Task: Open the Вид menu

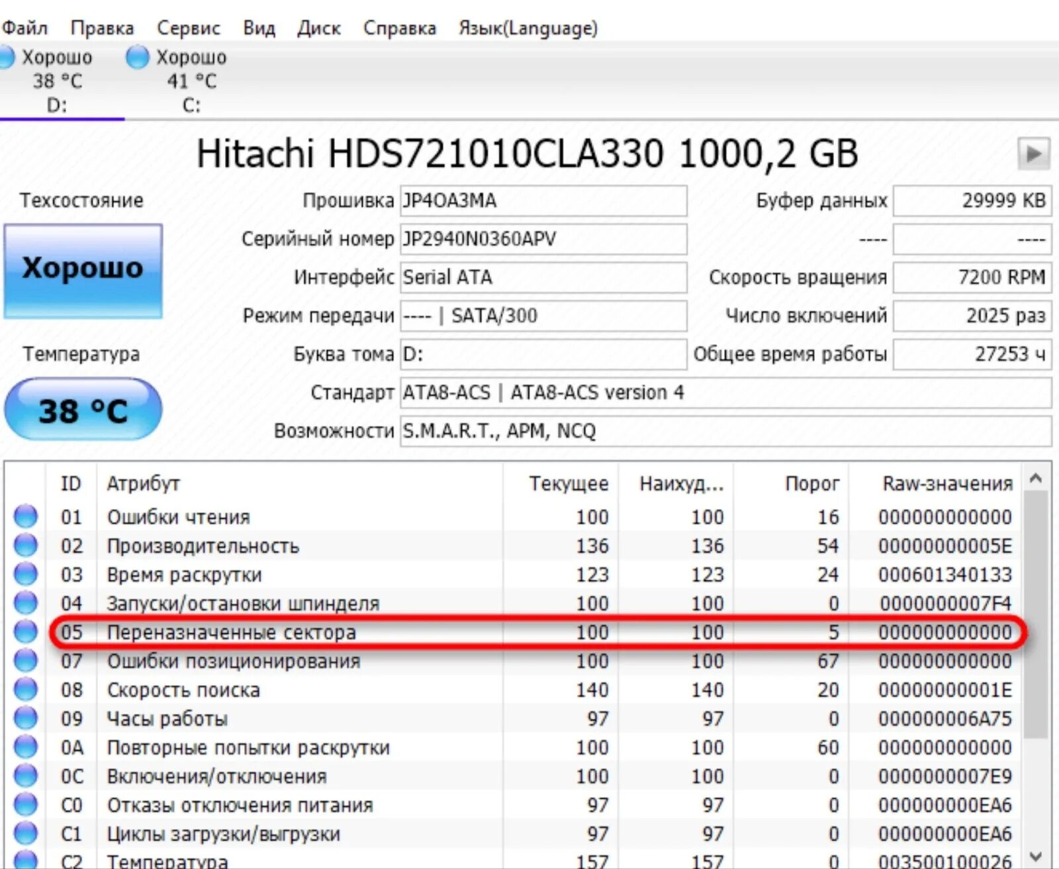Action: click(x=259, y=28)
